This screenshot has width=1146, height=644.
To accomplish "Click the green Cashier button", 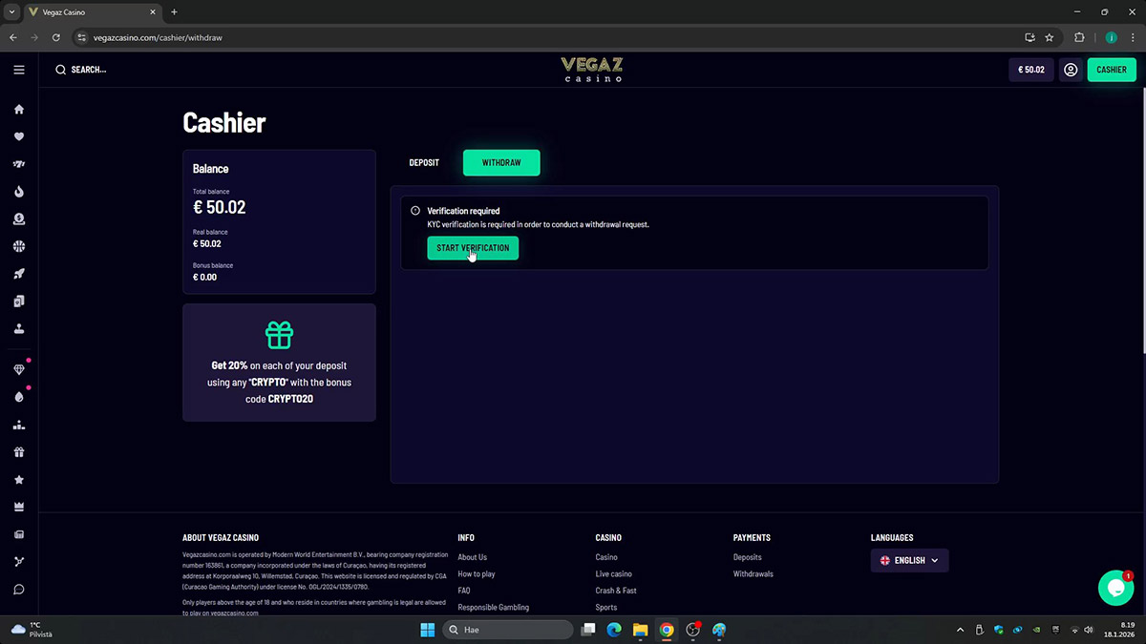I will (1112, 70).
